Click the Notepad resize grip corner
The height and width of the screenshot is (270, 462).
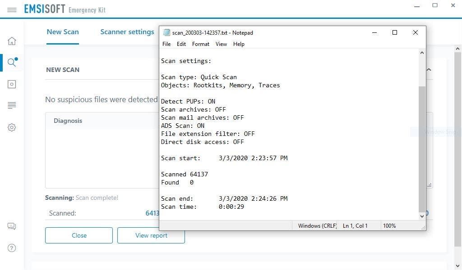point(423,228)
